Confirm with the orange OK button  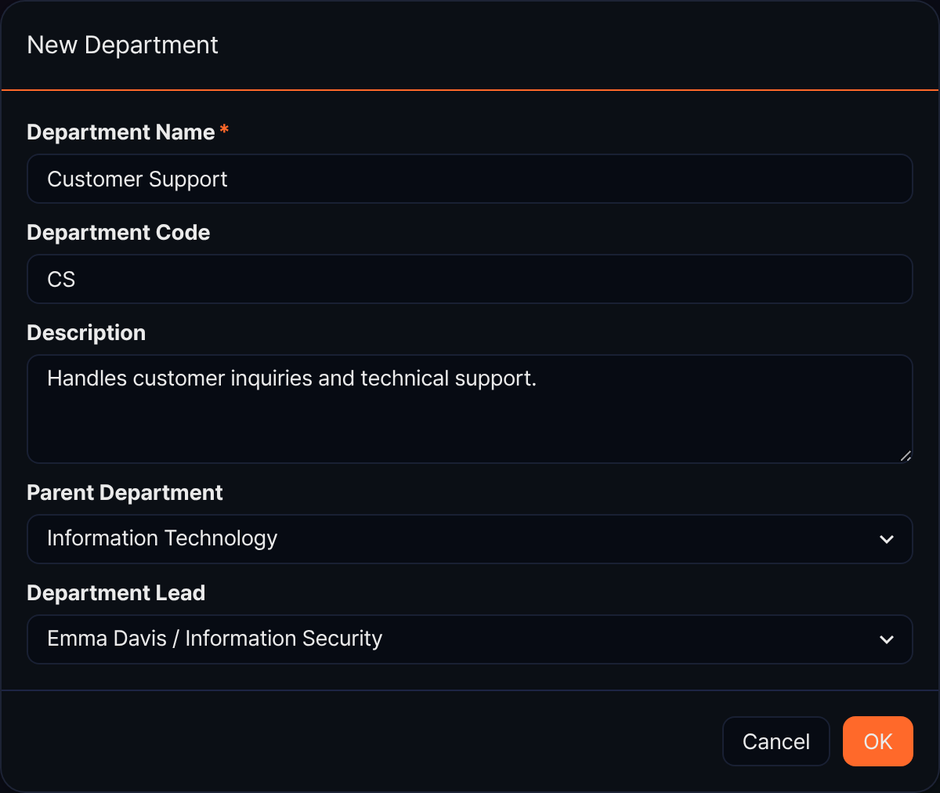pyautogui.click(x=878, y=741)
